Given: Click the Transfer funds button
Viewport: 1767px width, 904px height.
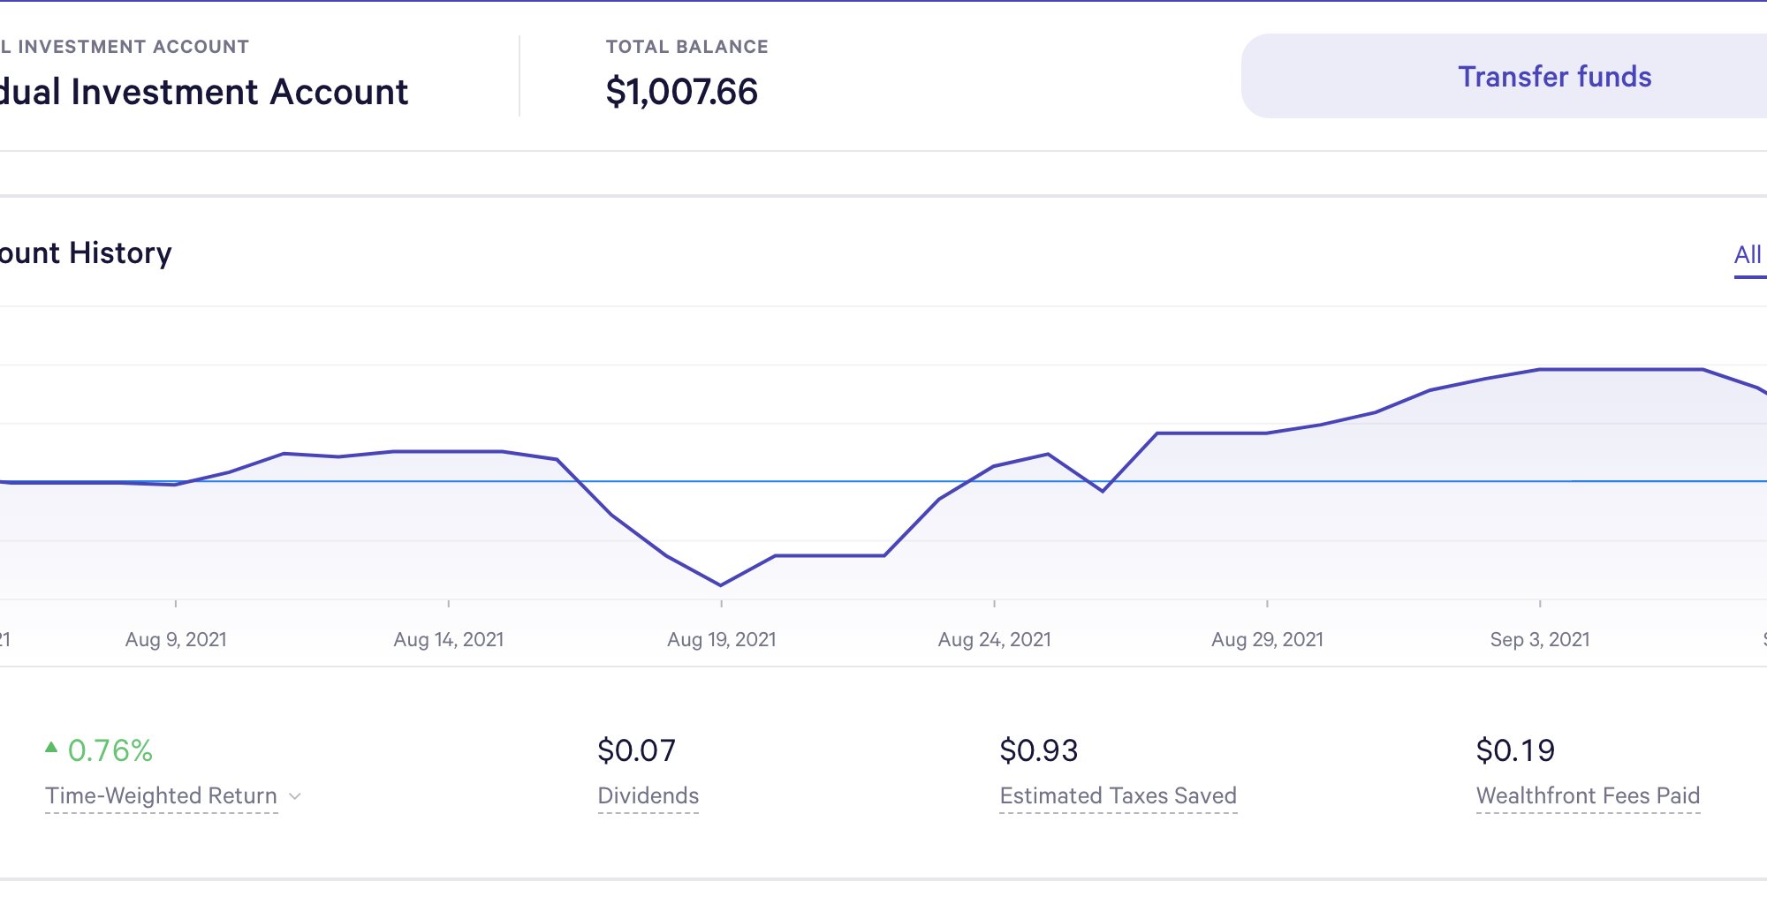Looking at the screenshot, I should pos(1553,77).
